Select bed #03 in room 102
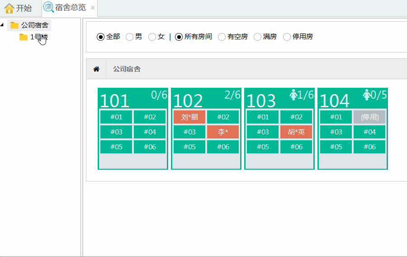 189,132
